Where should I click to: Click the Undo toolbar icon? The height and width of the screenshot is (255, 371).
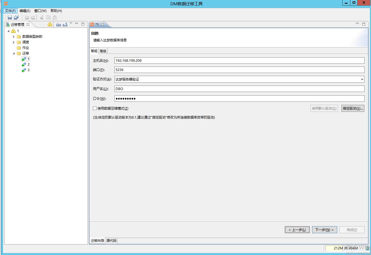point(27,17)
